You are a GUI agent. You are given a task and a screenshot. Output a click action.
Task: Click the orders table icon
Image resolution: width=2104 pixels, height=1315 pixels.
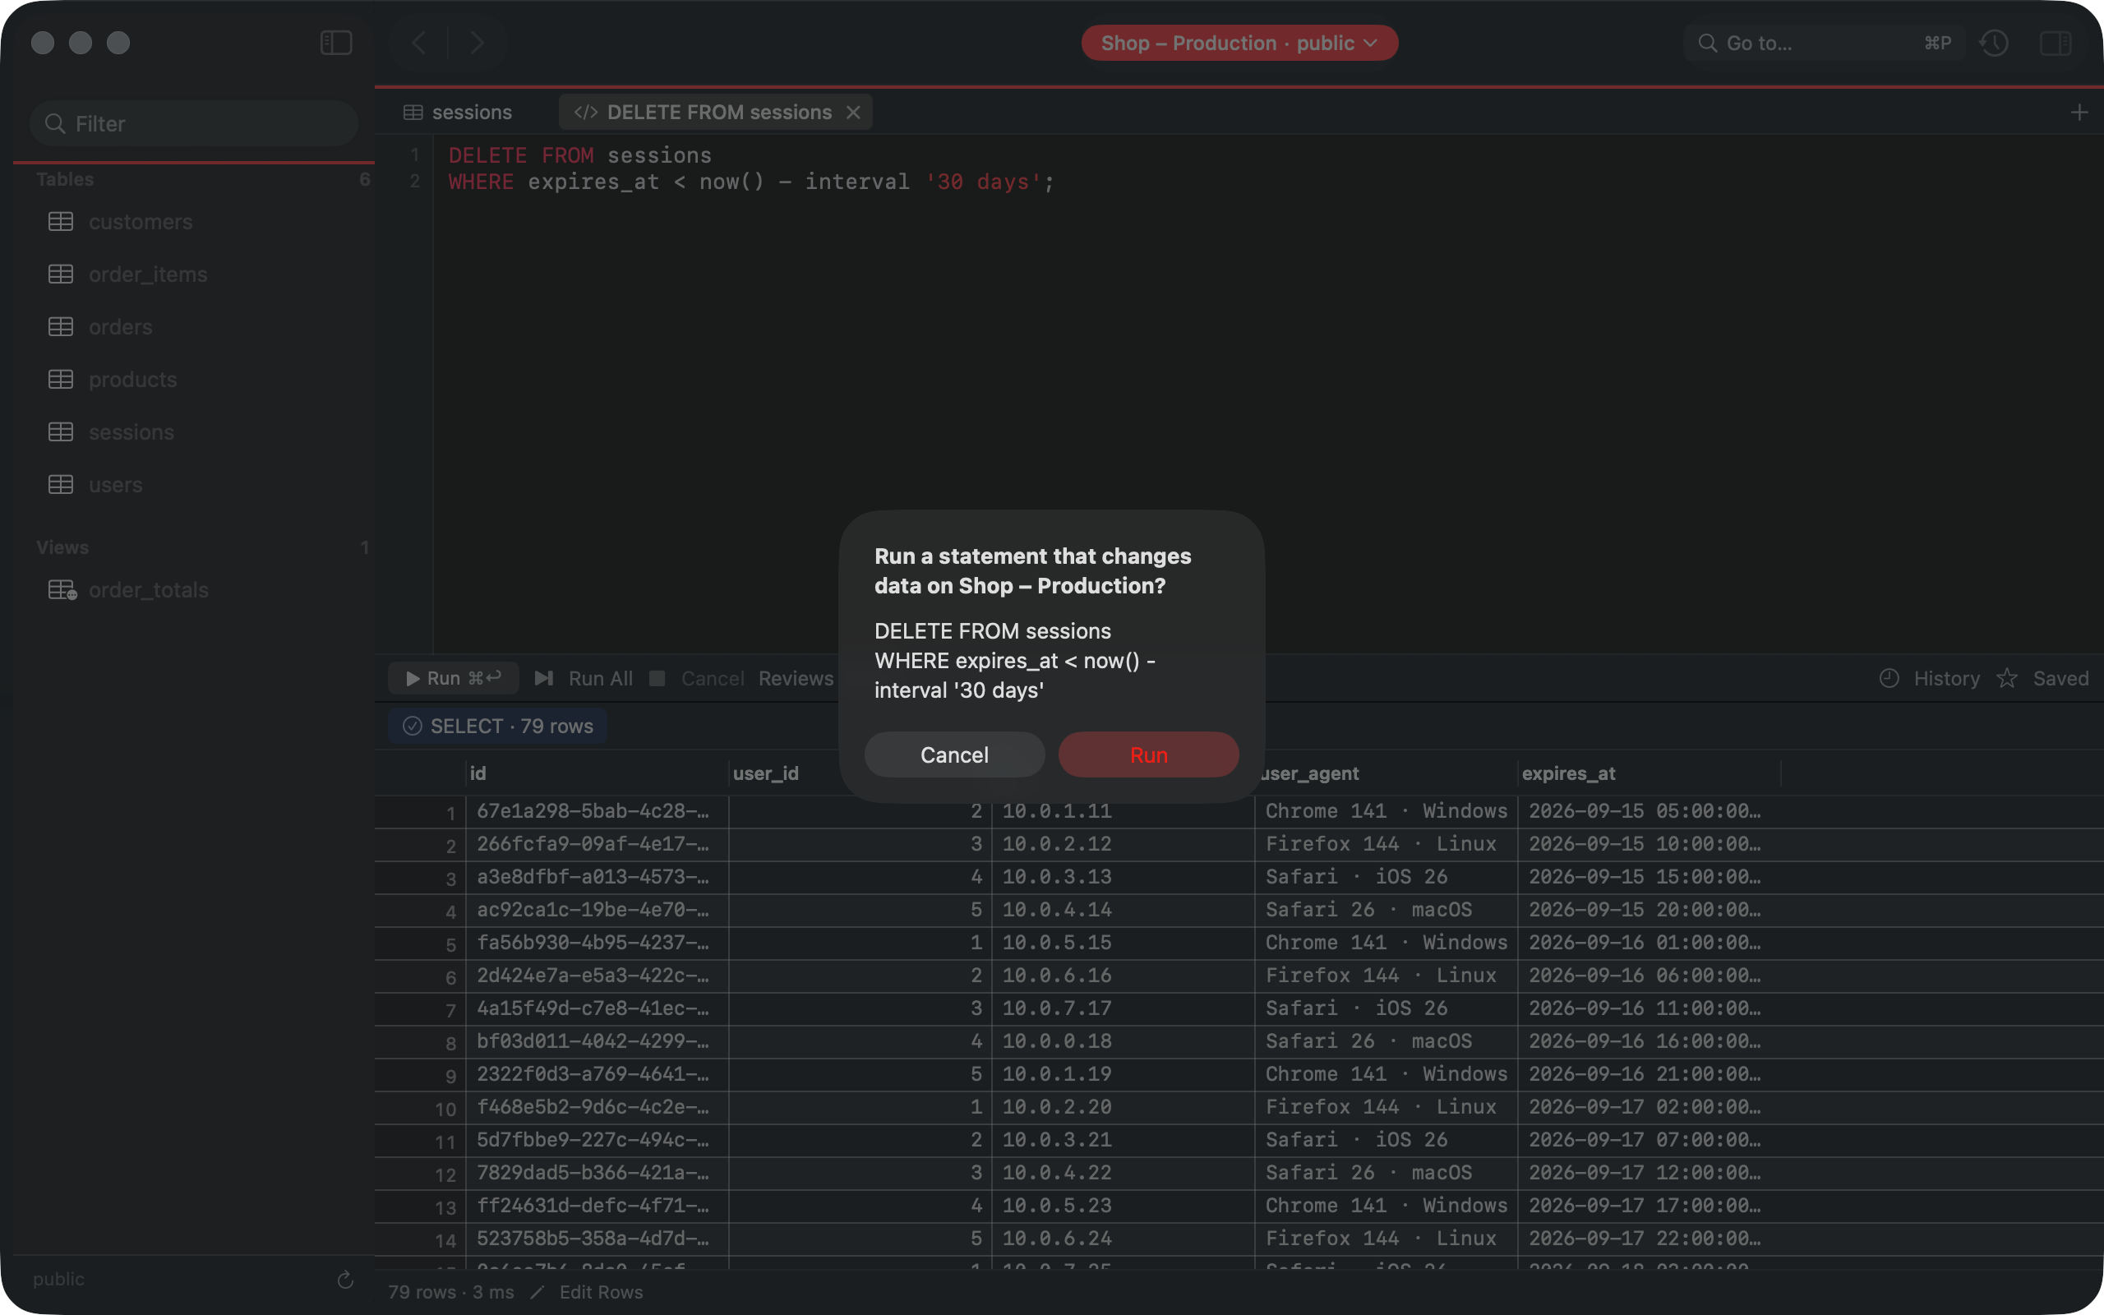pyautogui.click(x=61, y=327)
